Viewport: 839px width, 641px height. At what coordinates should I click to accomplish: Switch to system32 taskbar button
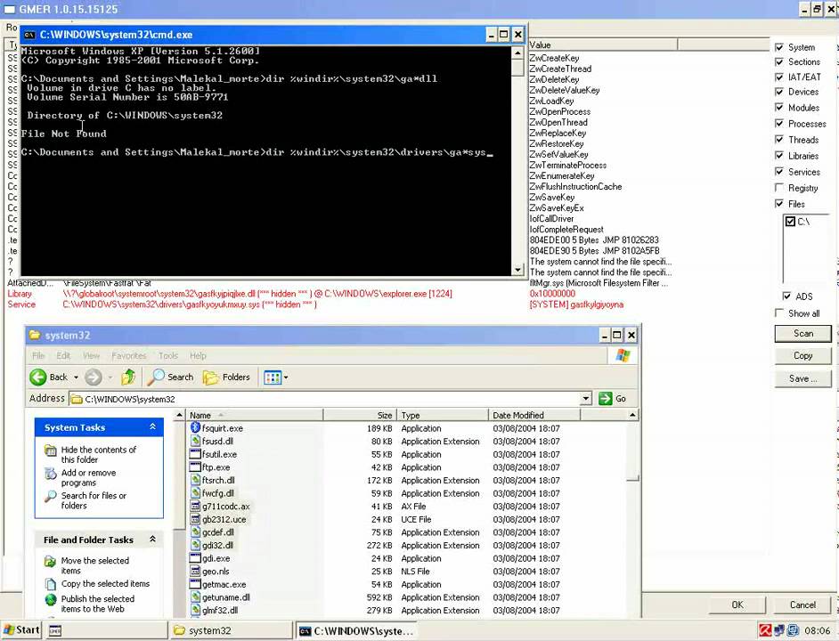click(232, 631)
